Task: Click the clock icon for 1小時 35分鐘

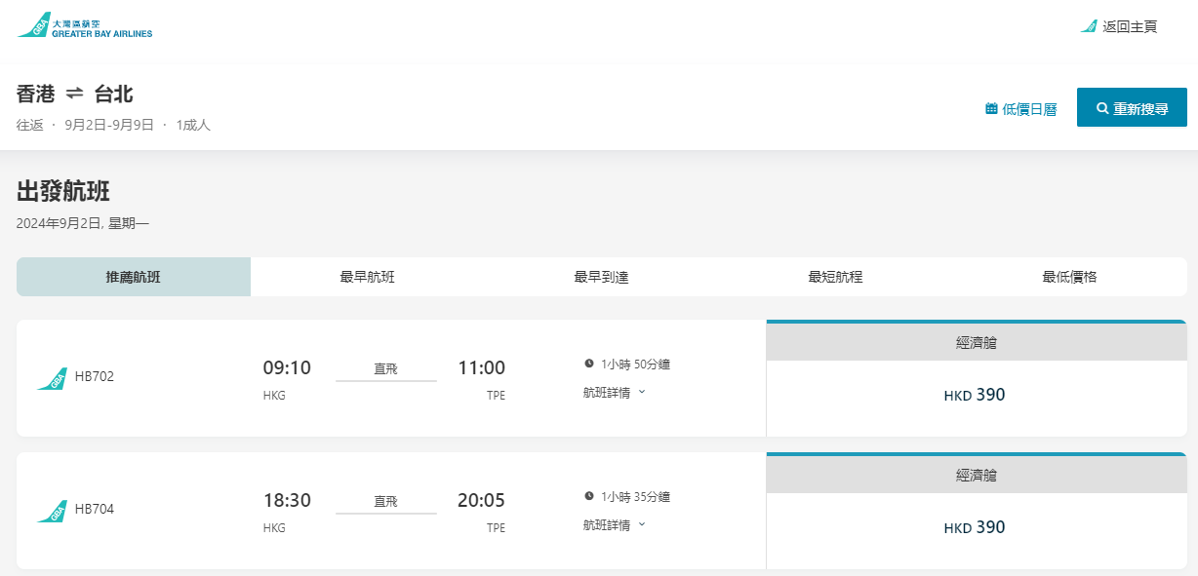Action: pyautogui.click(x=589, y=496)
